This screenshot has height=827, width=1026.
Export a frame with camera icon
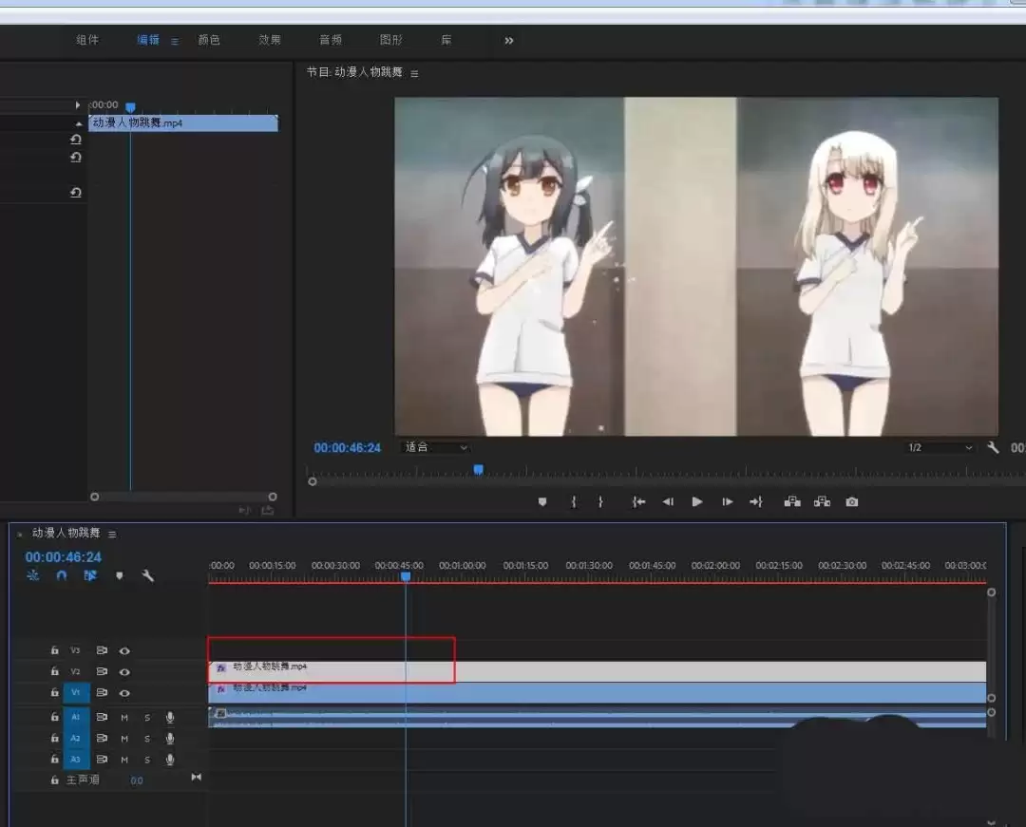point(852,502)
